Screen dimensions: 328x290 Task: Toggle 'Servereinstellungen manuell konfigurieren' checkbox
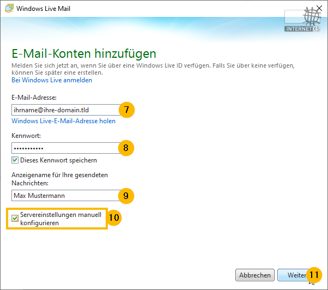15,219
